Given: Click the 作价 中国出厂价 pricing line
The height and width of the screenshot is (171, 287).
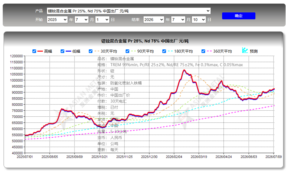Looking at the screenshot, I should pyautogui.click(x=114, y=95).
